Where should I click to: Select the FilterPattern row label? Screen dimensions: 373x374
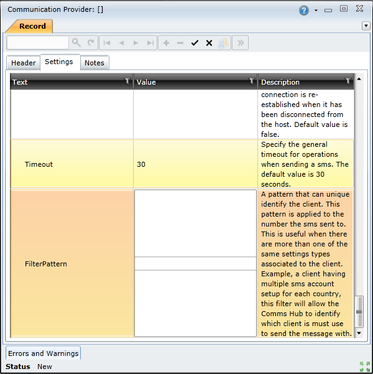click(x=46, y=264)
